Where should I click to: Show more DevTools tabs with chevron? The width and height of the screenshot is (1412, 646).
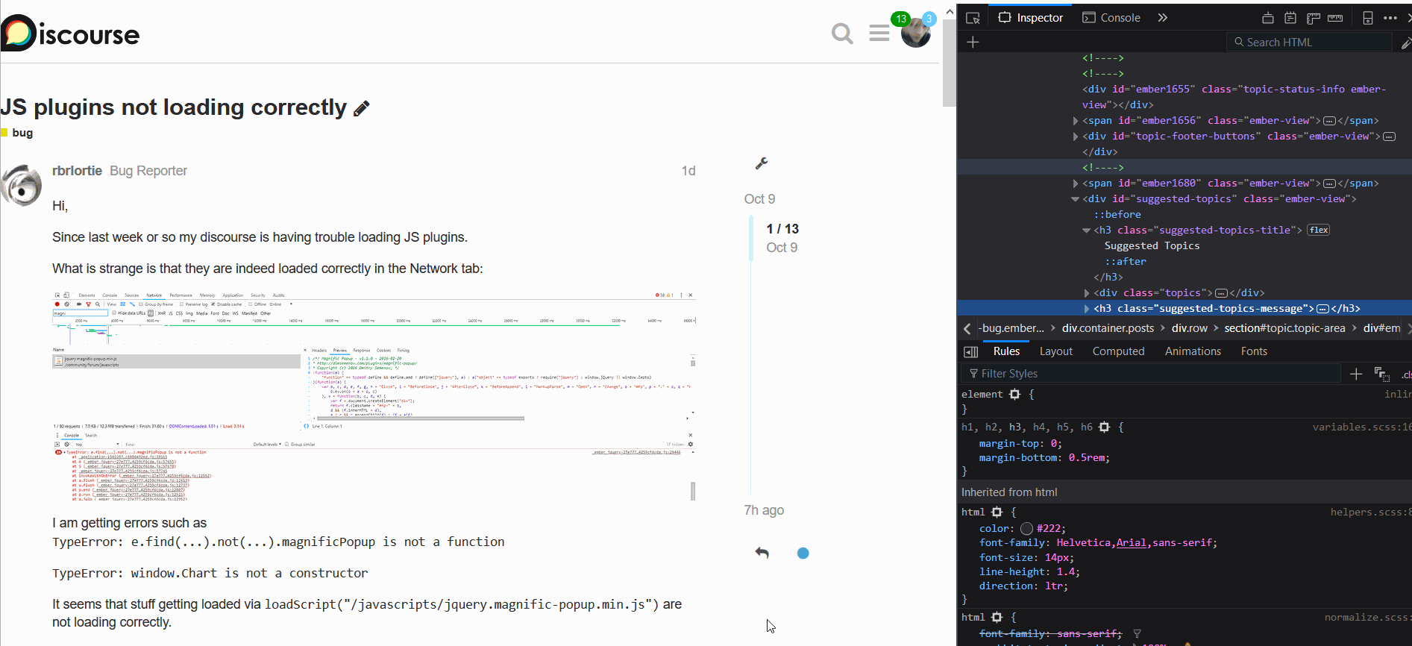pos(1162,18)
